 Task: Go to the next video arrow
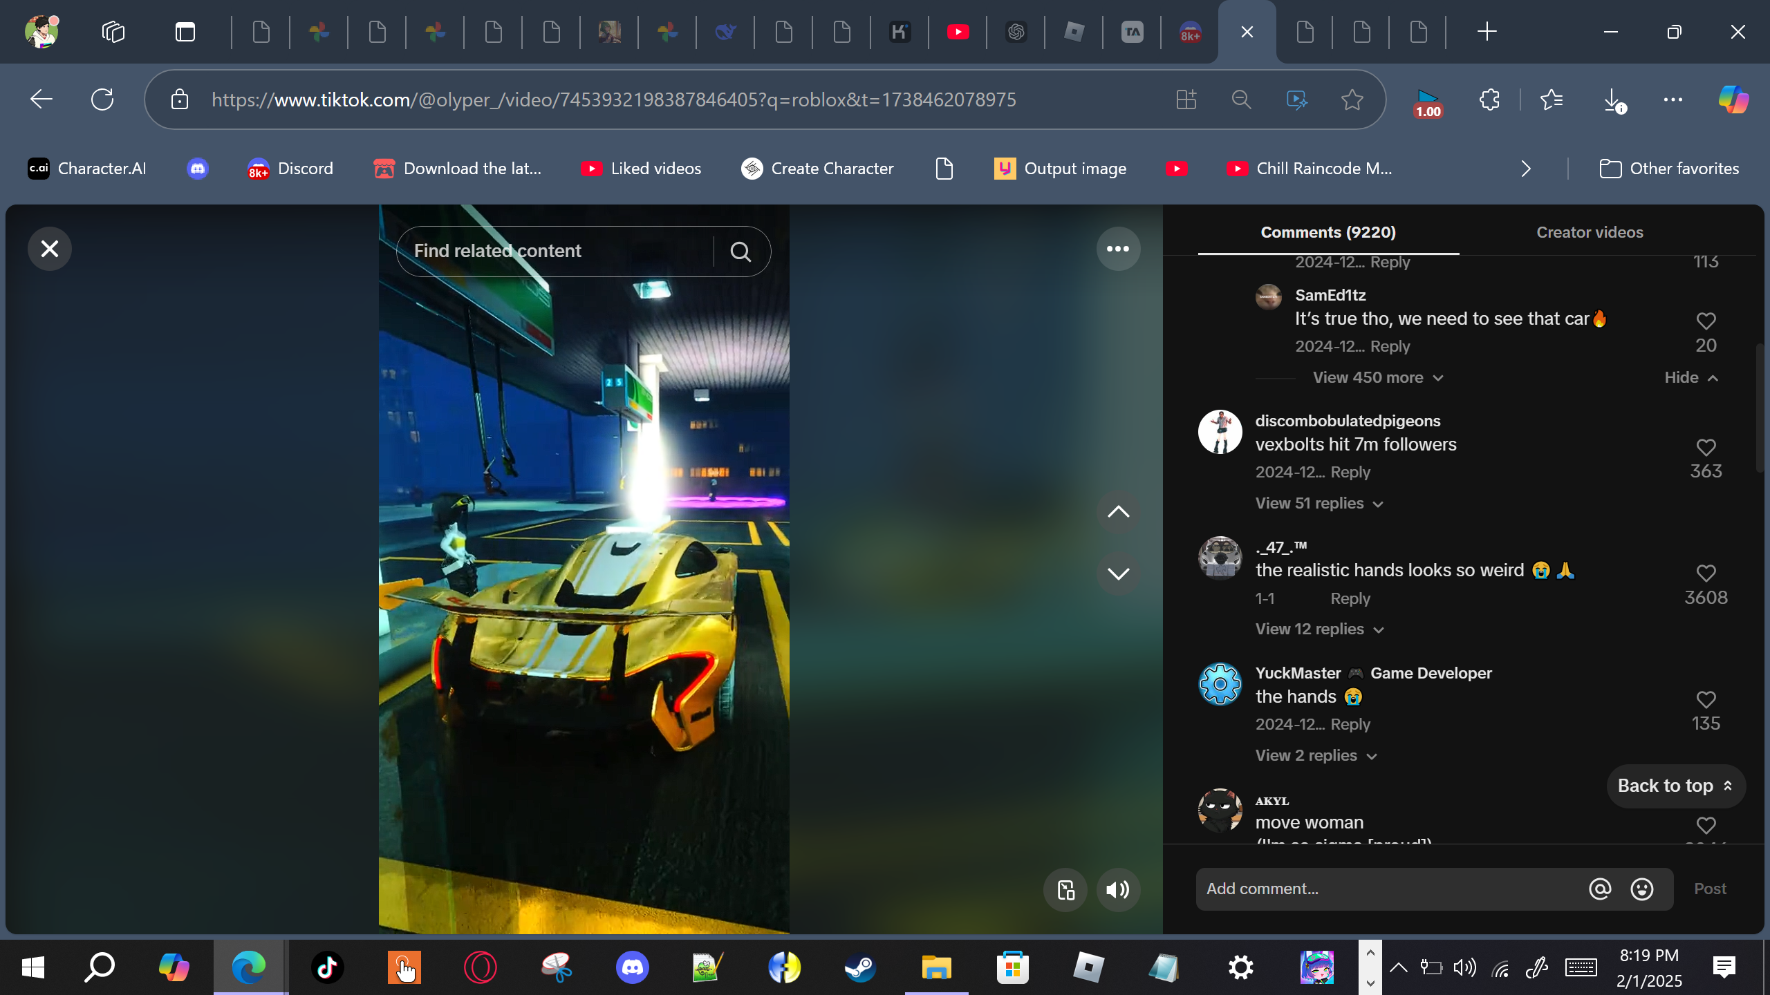tap(1118, 574)
